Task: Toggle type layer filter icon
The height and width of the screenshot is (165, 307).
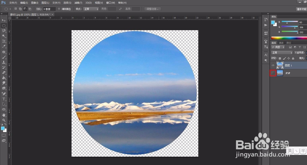Action: click(x=300, y=47)
